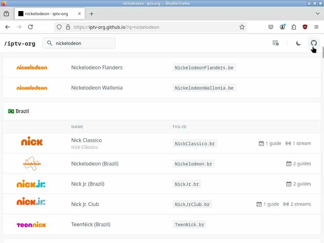324x243 pixels.
Task: Open the GitHub repository icon
Action: pyautogui.click(x=314, y=43)
